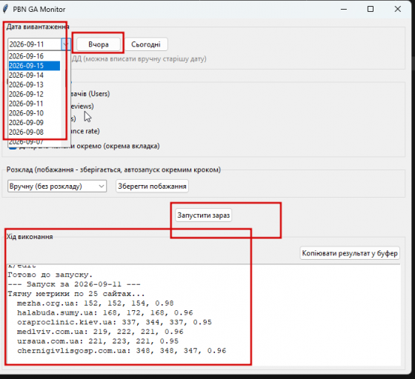Click 'Тягну метрики по 25 сайтах...' line
This screenshot has width=415, height=379.
click(x=76, y=294)
